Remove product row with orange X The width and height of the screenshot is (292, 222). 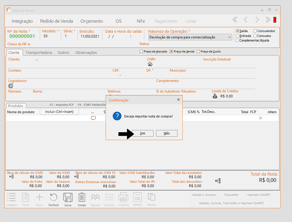click(261, 118)
